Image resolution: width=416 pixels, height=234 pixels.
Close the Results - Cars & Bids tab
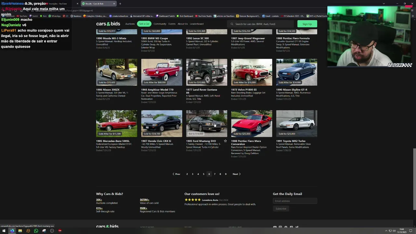pyautogui.click(x=114, y=4)
